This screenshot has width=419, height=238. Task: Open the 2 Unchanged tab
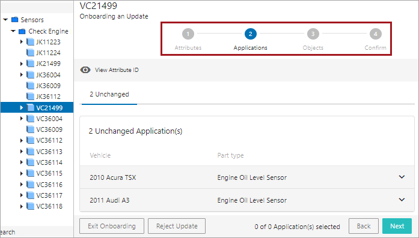[x=109, y=94]
